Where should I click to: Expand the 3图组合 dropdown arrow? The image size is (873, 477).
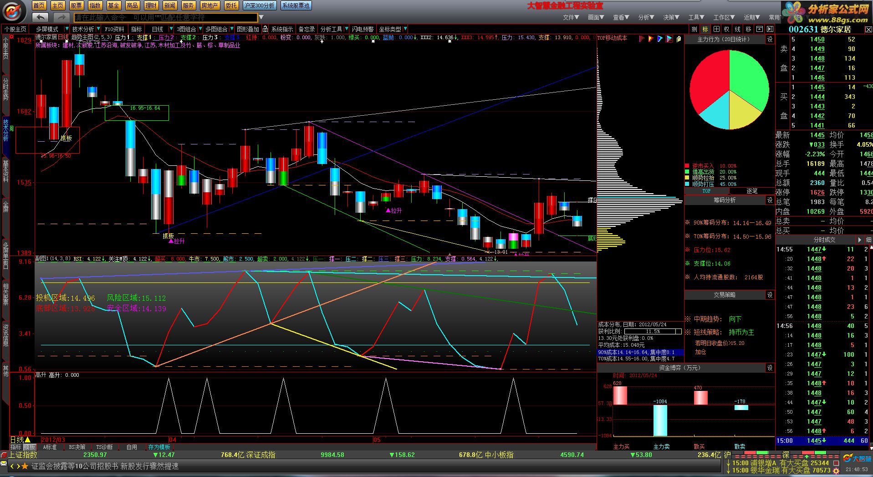coord(200,29)
